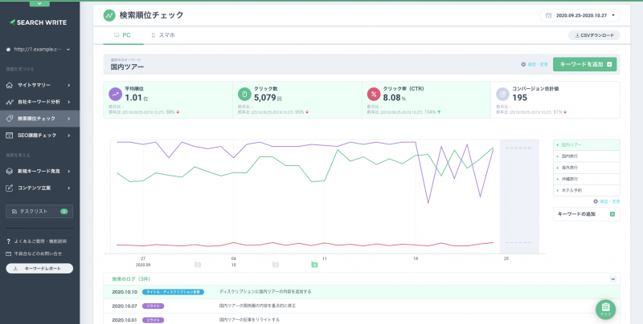This screenshot has height=324, width=643.
Task: Select 沖縄旅行 in keyword list
Action: click(x=587, y=179)
